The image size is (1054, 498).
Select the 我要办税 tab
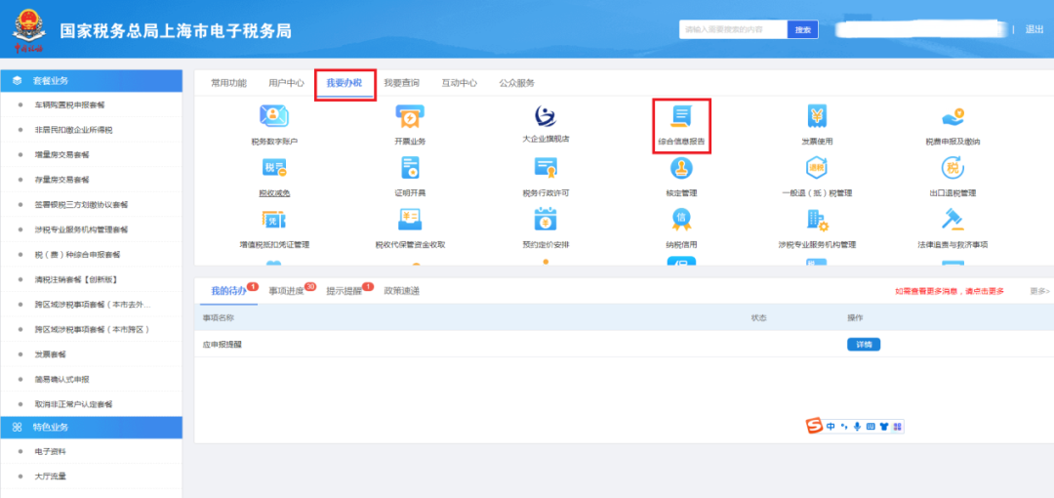345,83
